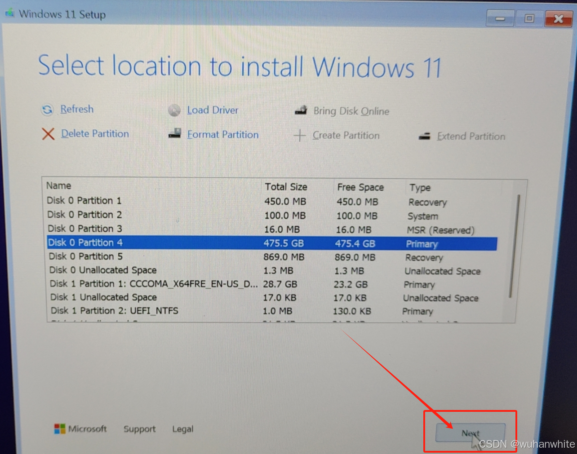577x454 pixels.
Task: Open the Legal link
Action: [182, 429]
